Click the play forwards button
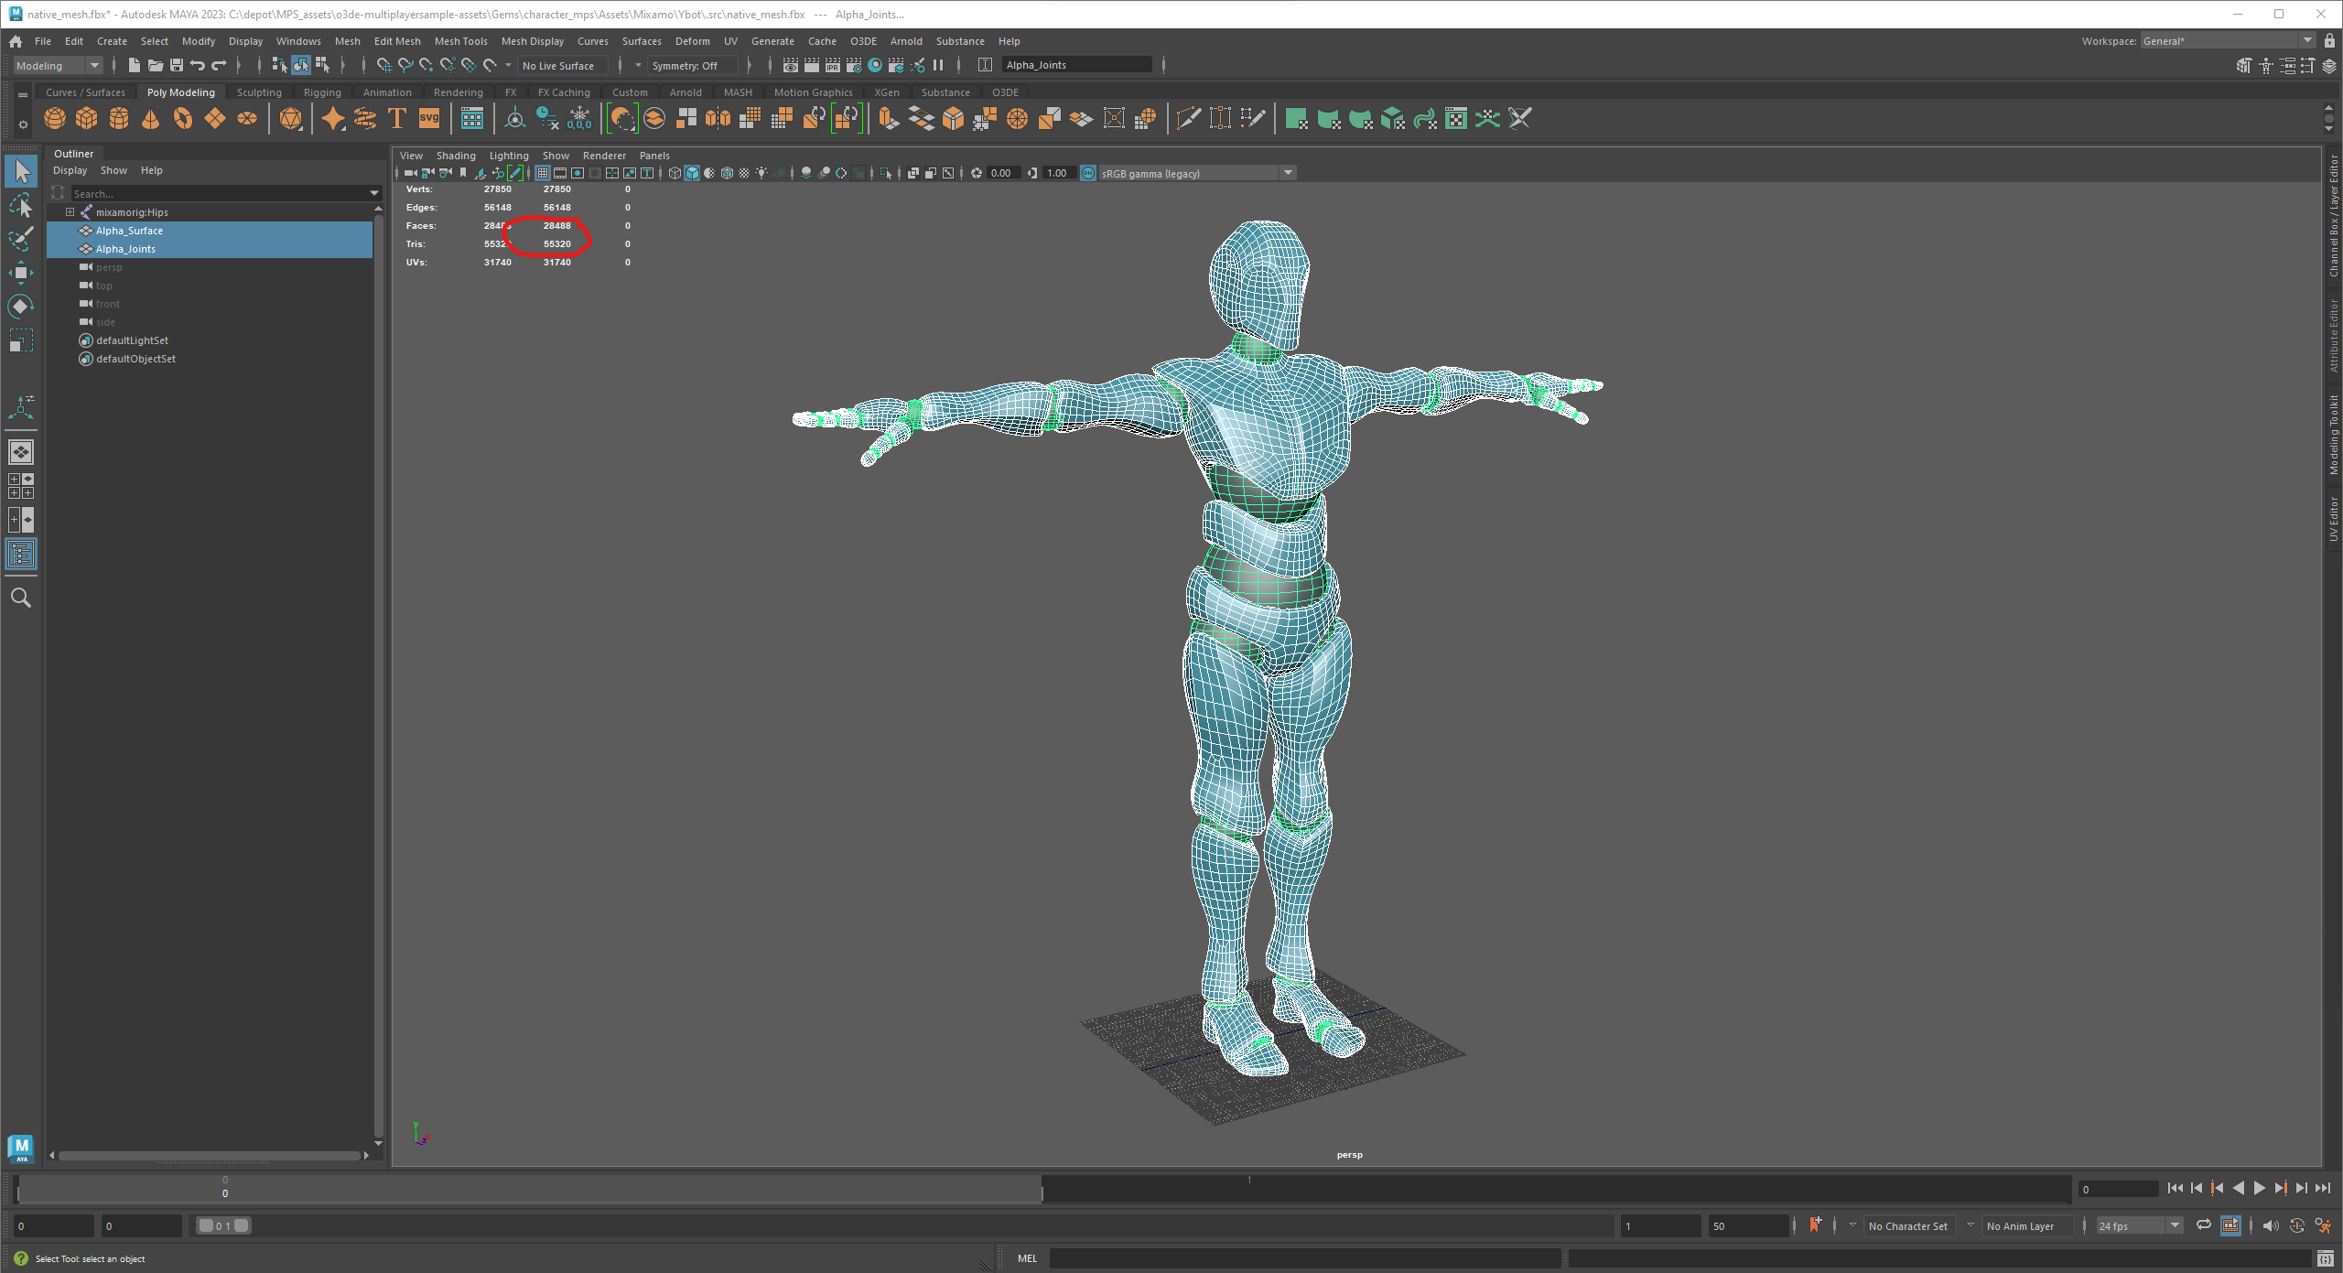This screenshot has height=1273, width=2343. 2259,1189
